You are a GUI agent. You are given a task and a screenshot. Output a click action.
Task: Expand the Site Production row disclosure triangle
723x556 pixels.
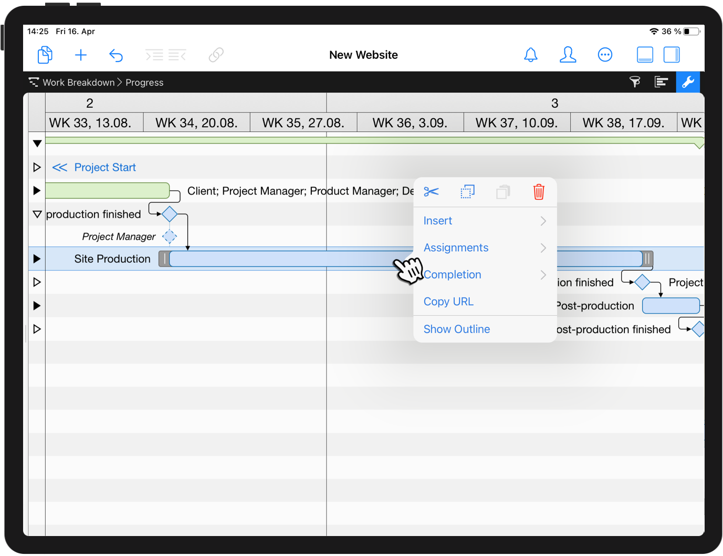(36, 259)
